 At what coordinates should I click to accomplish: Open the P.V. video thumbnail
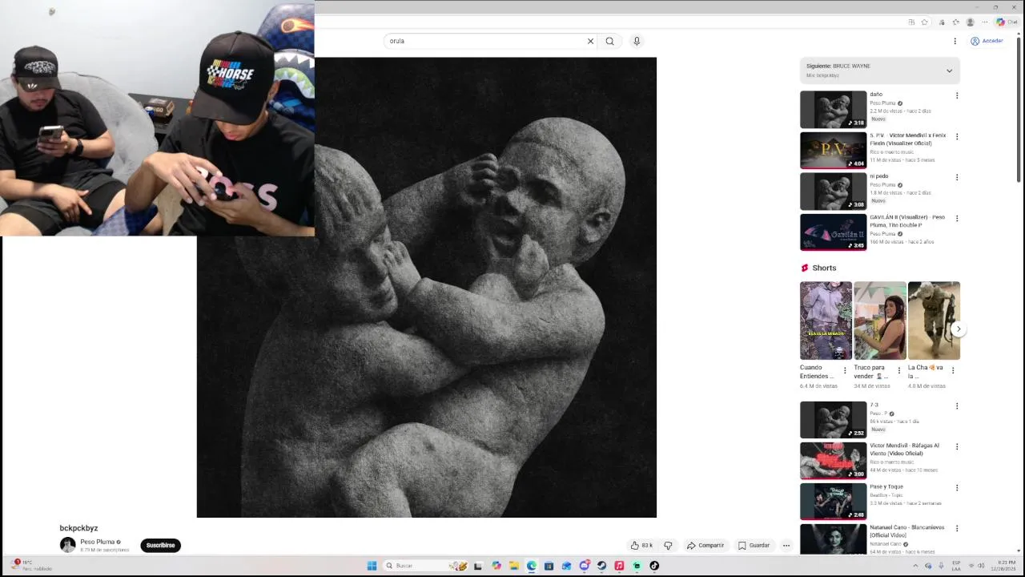tap(833, 151)
